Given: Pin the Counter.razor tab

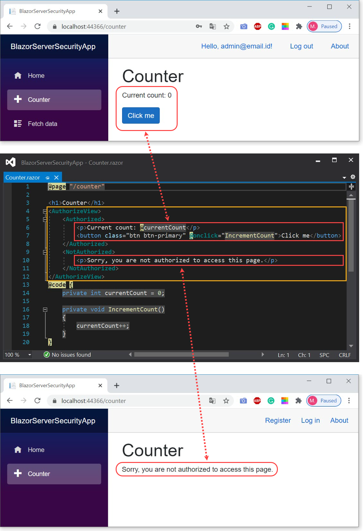Looking at the screenshot, I should point(48,178).
